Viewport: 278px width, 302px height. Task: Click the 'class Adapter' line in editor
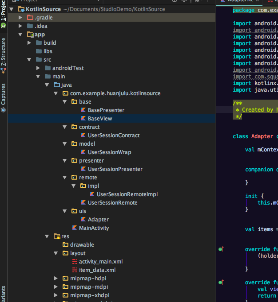pyautogui.click(x=255, y=136)
